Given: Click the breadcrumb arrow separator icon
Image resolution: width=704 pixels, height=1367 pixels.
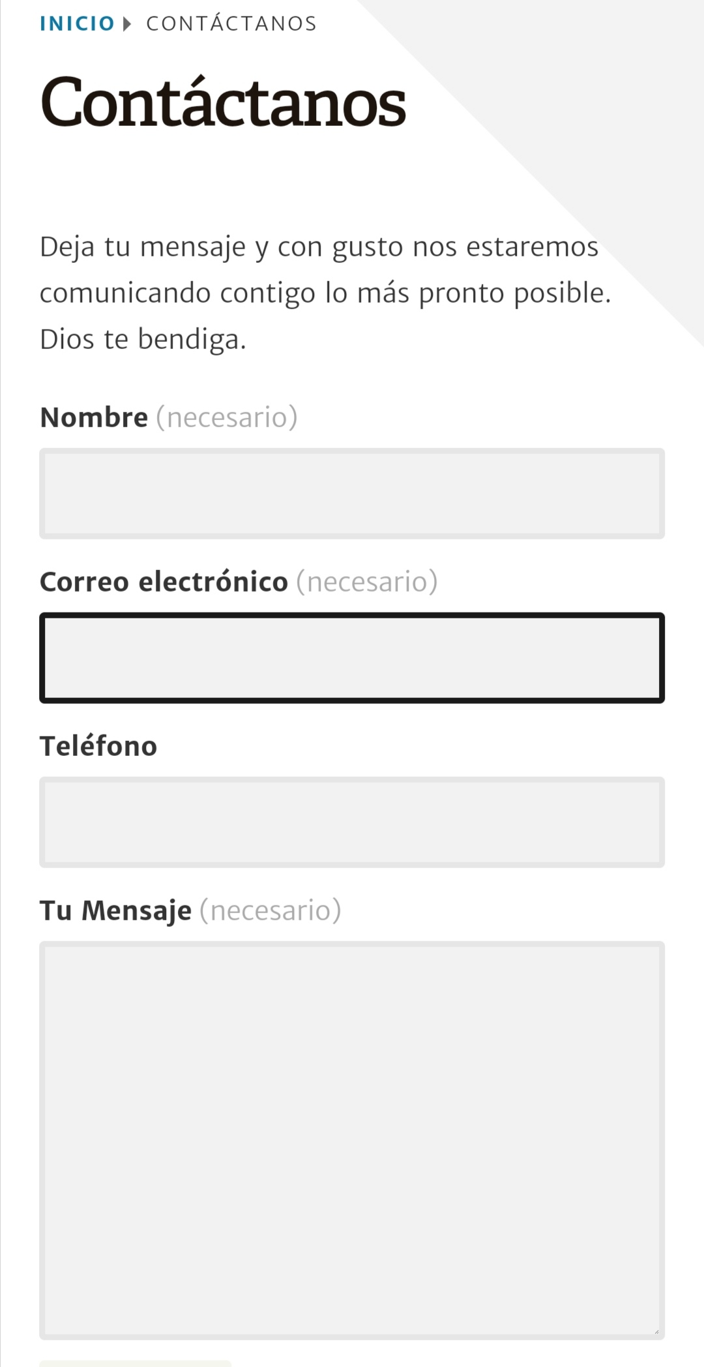Looking at the screenshot, I should coord(127,24).
